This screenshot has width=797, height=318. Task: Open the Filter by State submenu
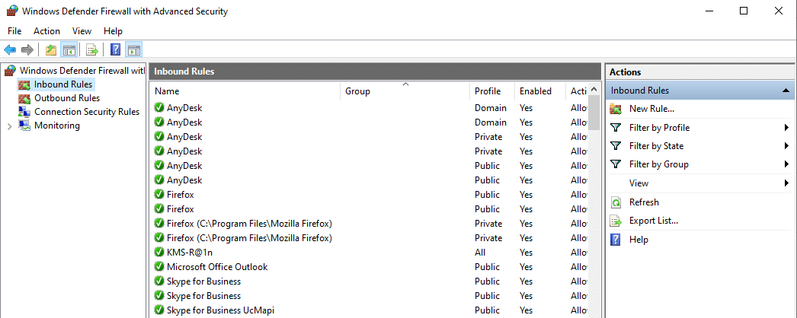656,146
